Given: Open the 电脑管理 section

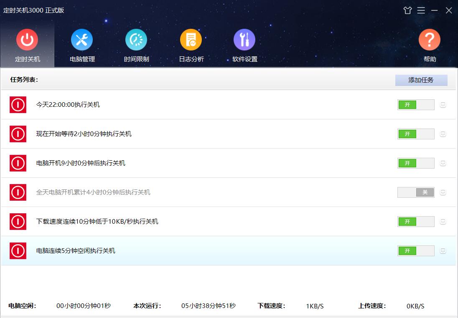Looking at the screenshot, I should click(82, 46).
